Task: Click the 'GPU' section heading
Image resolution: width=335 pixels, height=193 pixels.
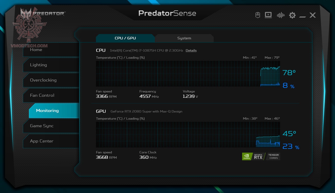Action: tap(101, 111)
